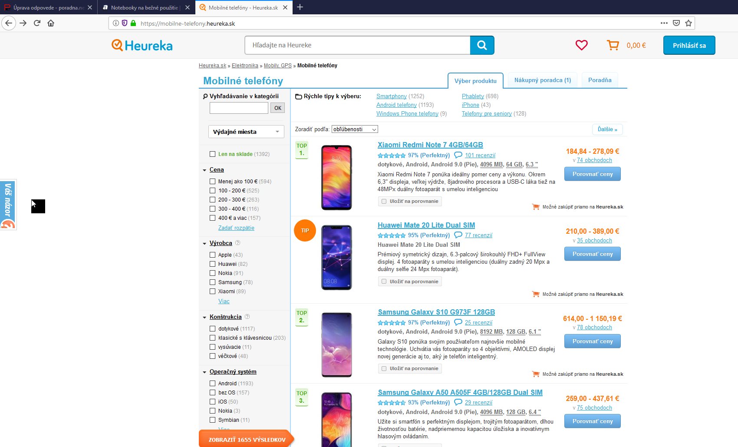Click Porovnať ceny for Xiaomi Redmi Note 7

593,174
